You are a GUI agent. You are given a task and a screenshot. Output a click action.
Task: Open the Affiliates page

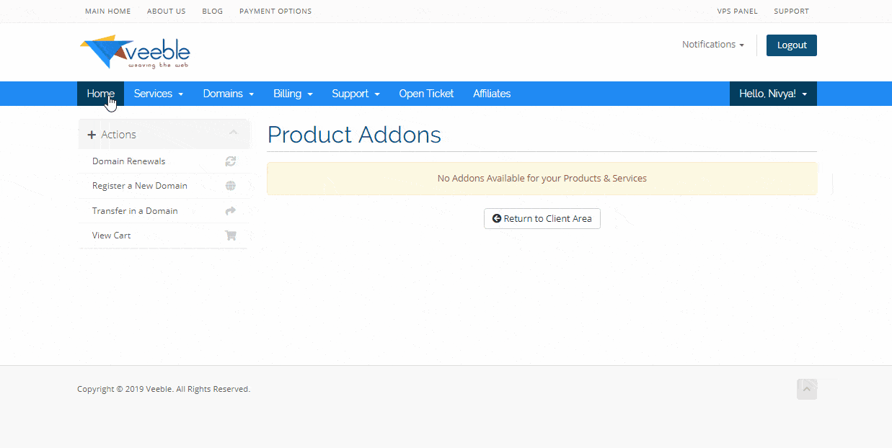[492, 94]
